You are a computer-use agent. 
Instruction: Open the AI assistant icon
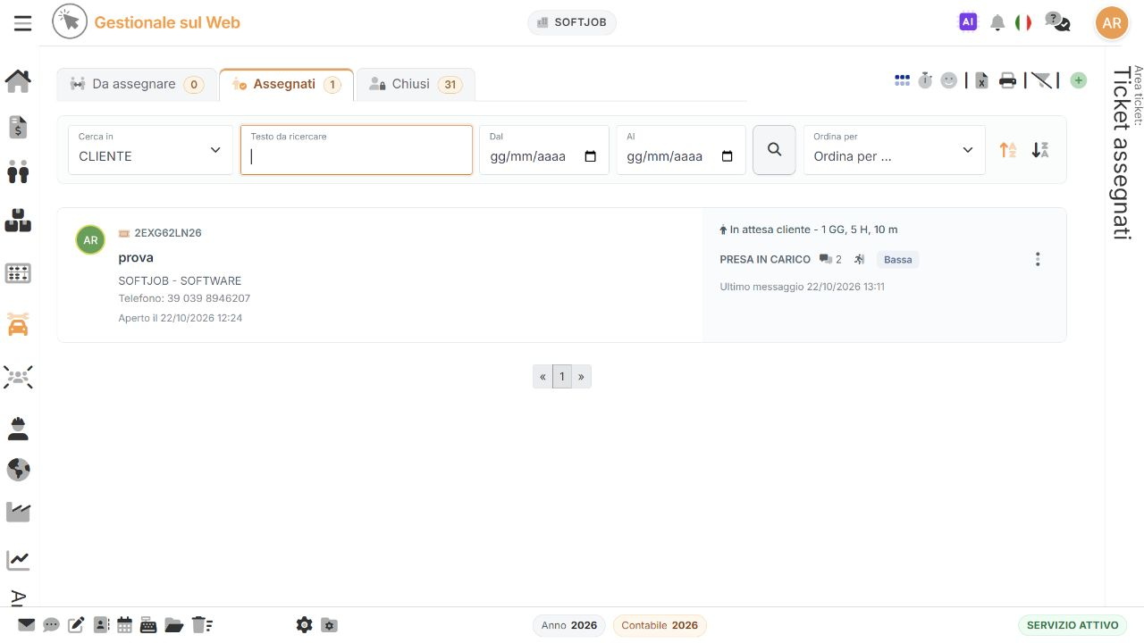click(x=968, y=22)
